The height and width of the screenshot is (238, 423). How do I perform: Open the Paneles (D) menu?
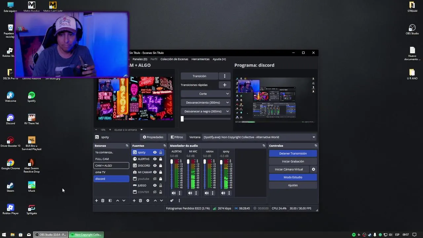tap(140, 59)
